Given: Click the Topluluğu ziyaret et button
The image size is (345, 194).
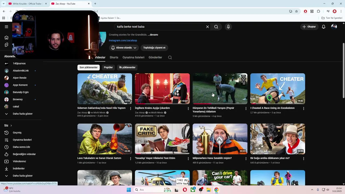Looking at the screenshot, I should click(154, 48).
